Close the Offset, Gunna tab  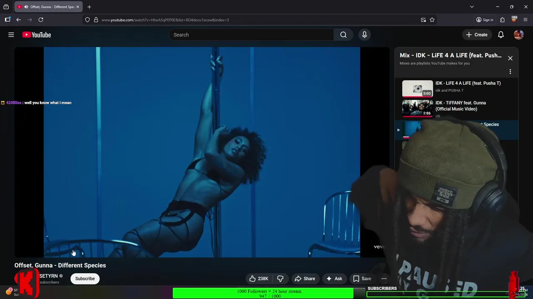[x=77, y=7]
